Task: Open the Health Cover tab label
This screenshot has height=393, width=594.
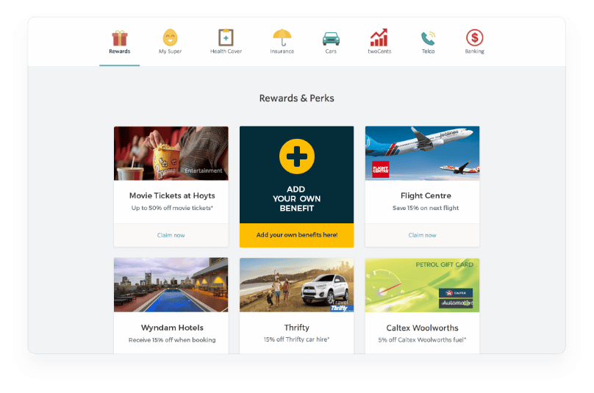Action: click(226, 51)
